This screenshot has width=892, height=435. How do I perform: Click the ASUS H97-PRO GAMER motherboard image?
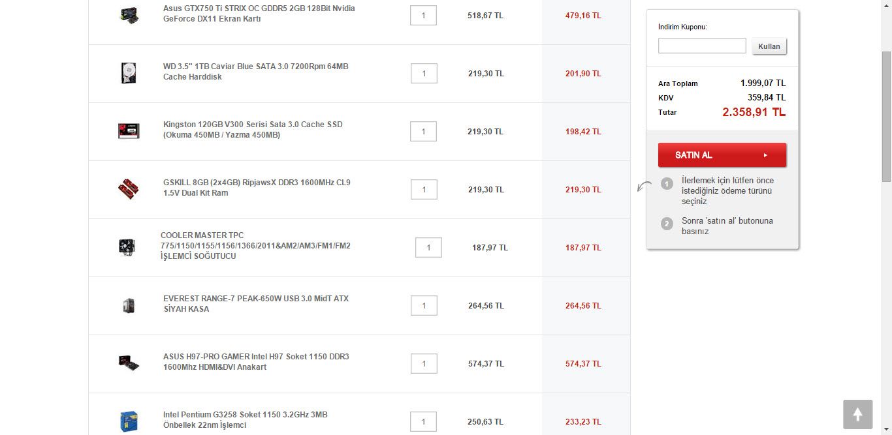point(129,363)
